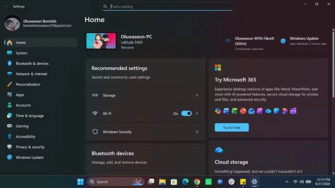Open Microsoft Store from the taskbar
This screenshot has height=188, width=335.
click(174, 182)
